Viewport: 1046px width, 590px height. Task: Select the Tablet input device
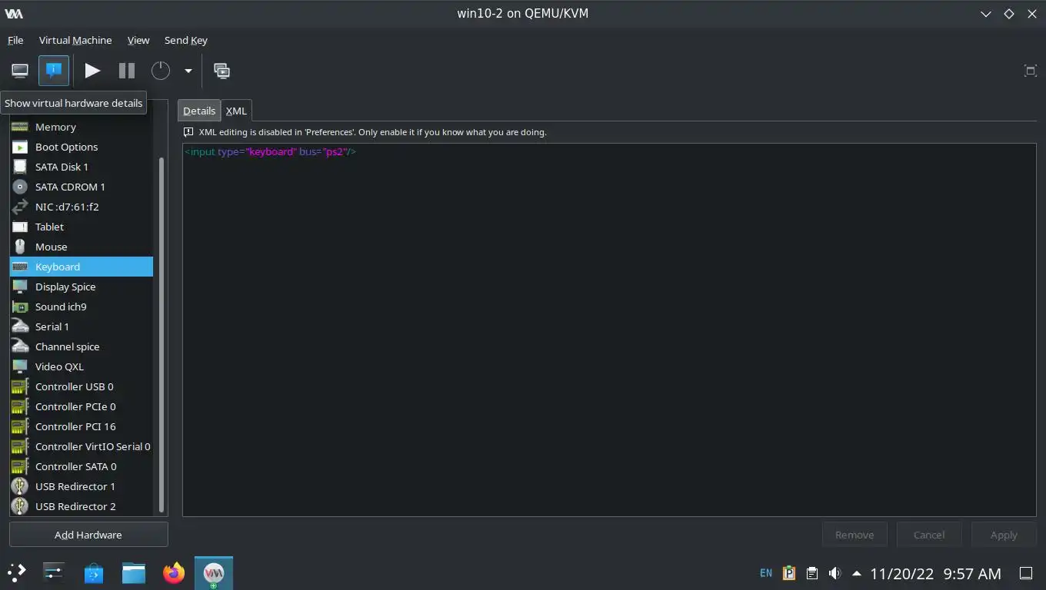[x=82, y=227]
